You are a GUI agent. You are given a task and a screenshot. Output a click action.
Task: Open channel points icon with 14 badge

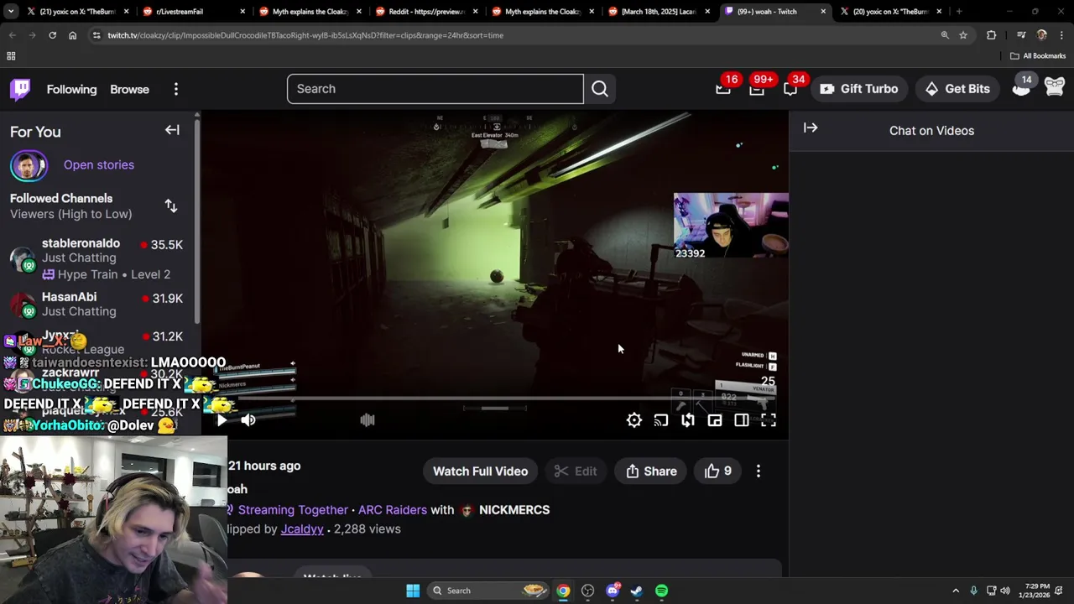pos(1021,88)
